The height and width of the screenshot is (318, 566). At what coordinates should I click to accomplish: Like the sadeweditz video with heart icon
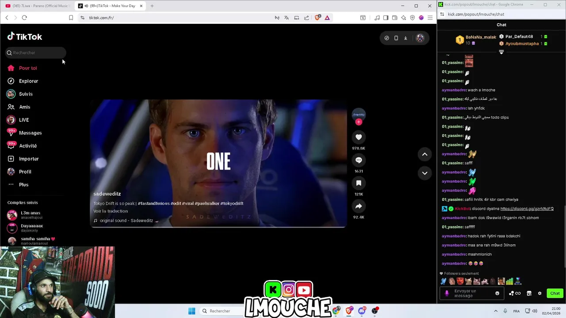pos(359,137)
